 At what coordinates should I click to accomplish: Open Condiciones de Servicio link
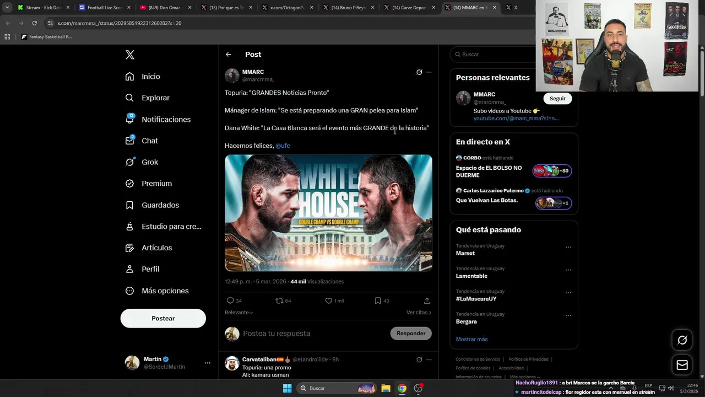[x=478, y=360]
